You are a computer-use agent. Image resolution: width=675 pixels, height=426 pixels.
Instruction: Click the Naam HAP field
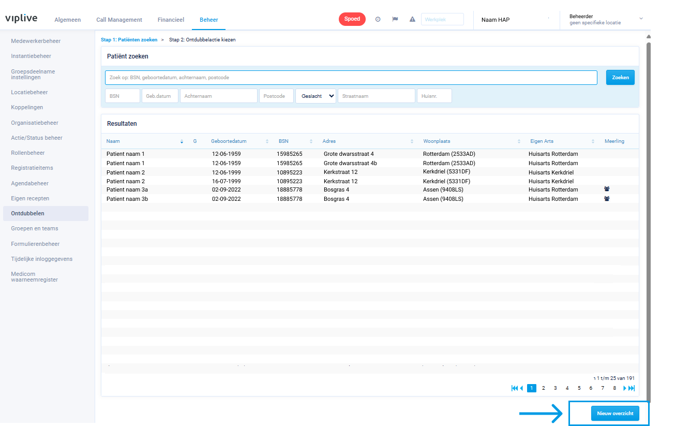[x=516, y=20]
